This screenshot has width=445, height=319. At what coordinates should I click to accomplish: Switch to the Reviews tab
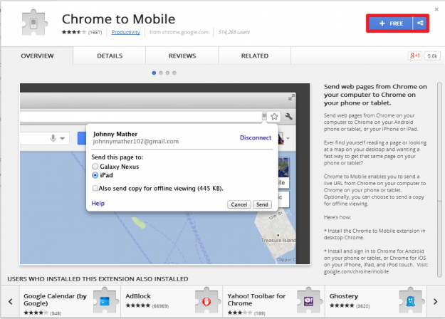coord(182,56)
